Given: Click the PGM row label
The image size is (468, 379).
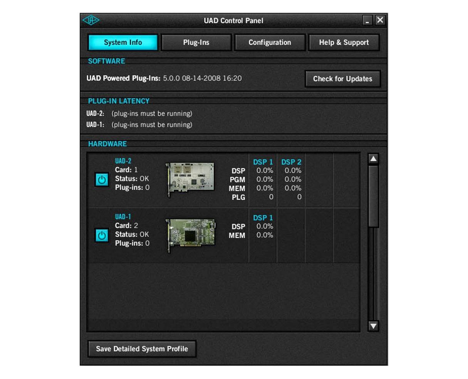Looking at the screenshot, I should (x=237, y=180).
